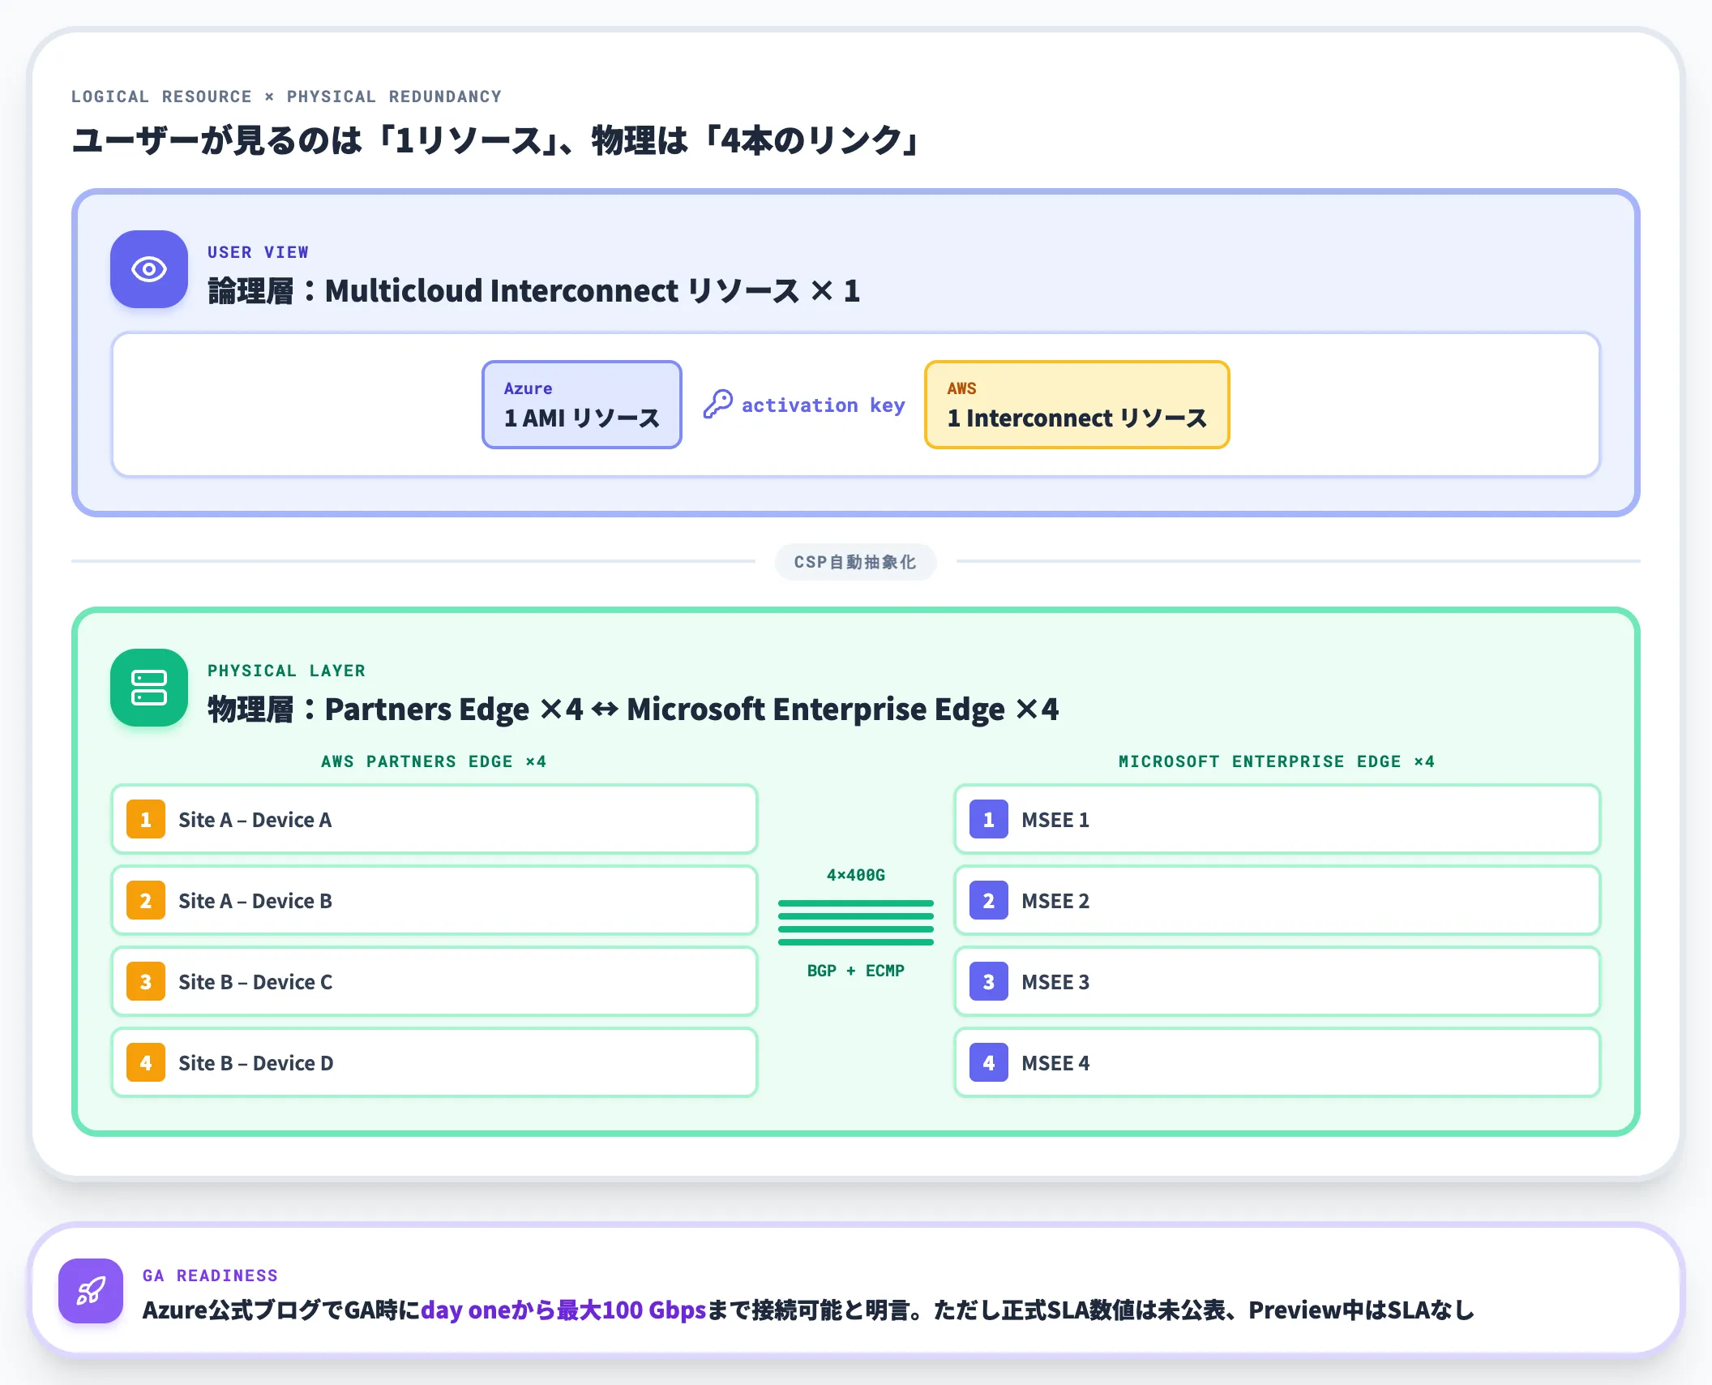This screenshot has height=1385, width=1712.
Task: Click orange badge 2 of Site A – Device B
Action: [146, 901]
